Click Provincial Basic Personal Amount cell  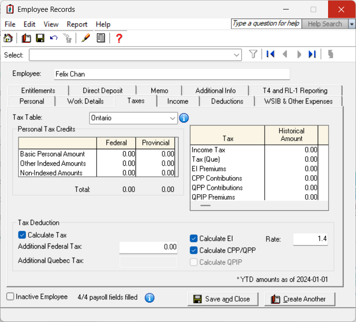155,154
